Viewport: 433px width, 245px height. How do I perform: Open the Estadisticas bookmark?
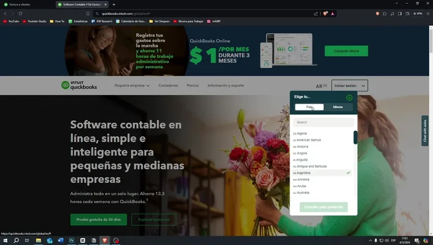point(78,21)
